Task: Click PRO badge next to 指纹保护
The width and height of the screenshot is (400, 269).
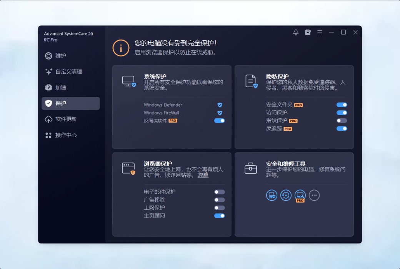Action: pyautogui.click(x=293, y=121)
